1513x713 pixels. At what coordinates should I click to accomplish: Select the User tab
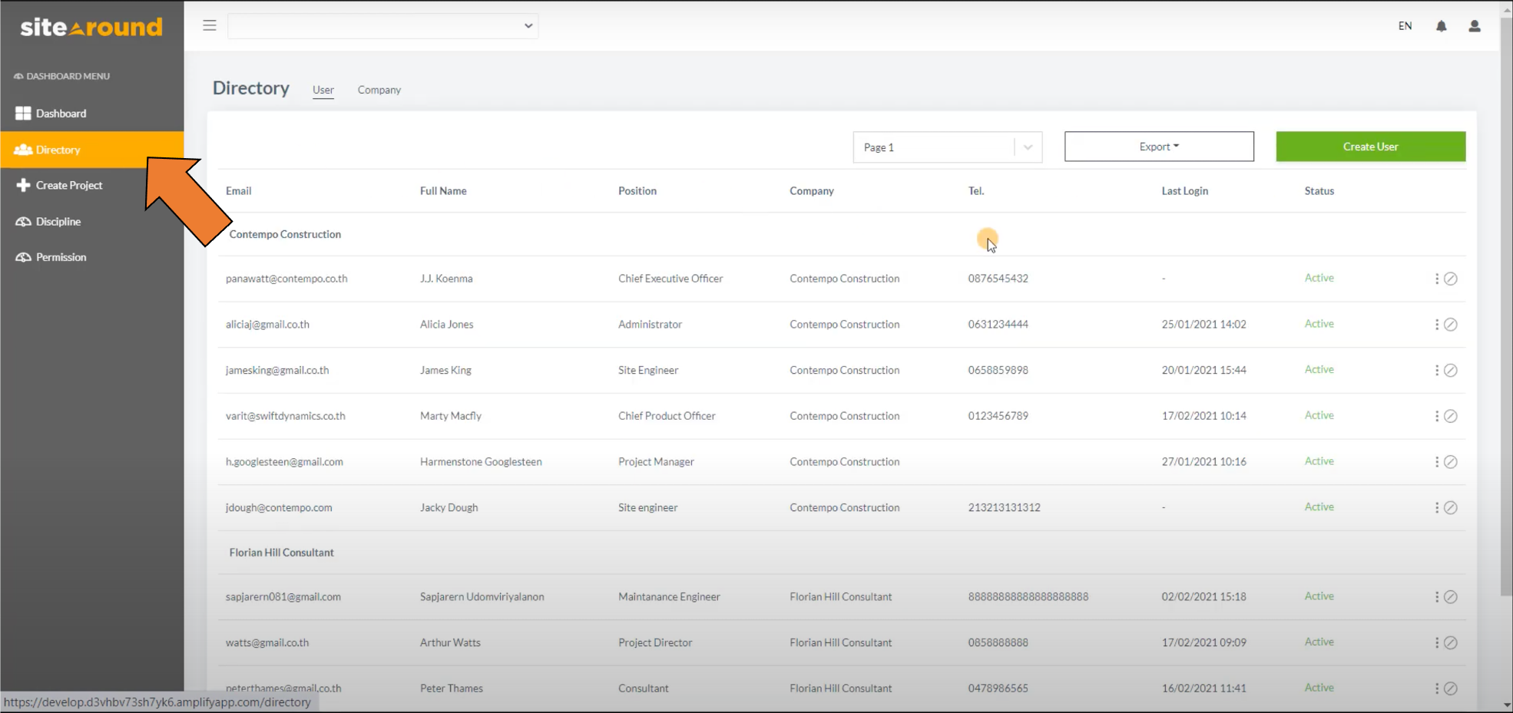point(323,90)
